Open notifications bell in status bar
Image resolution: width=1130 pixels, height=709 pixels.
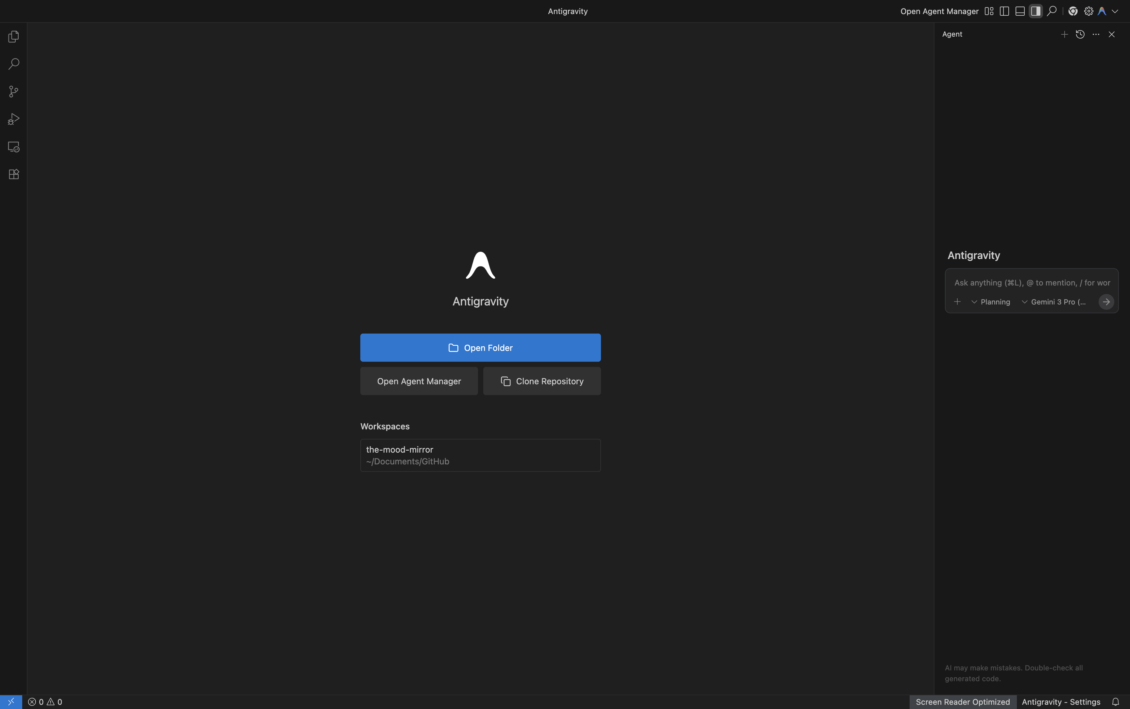pyautogui.click(x=1116, y=701)
